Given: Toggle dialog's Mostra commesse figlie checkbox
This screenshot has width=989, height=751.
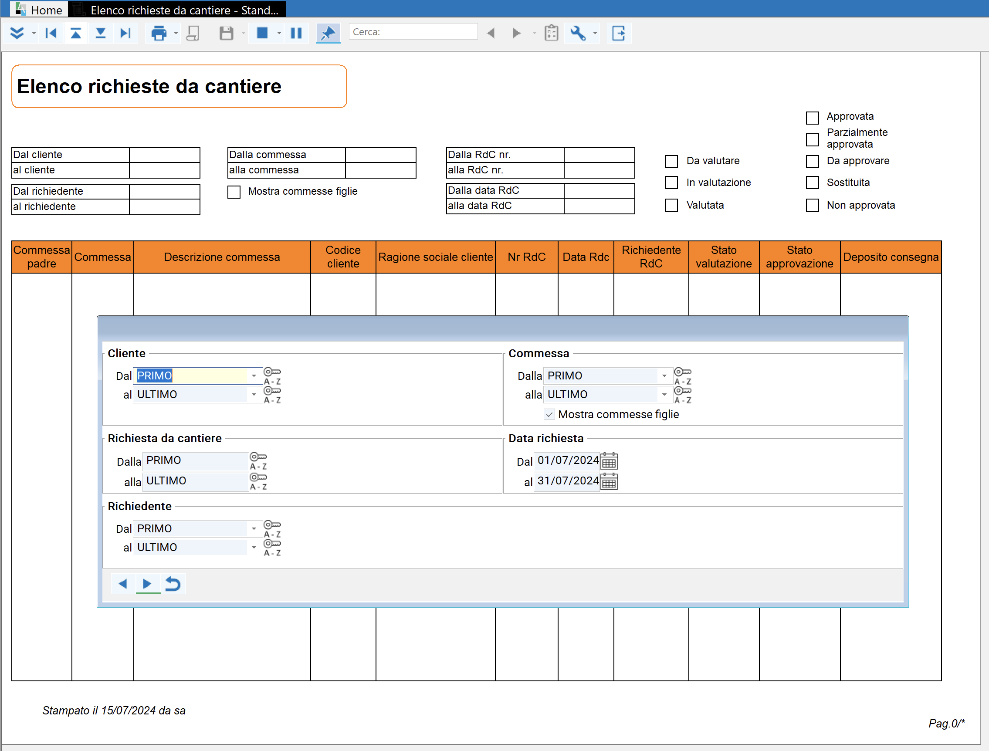Looking at the screenshot, I should (549, 414).
